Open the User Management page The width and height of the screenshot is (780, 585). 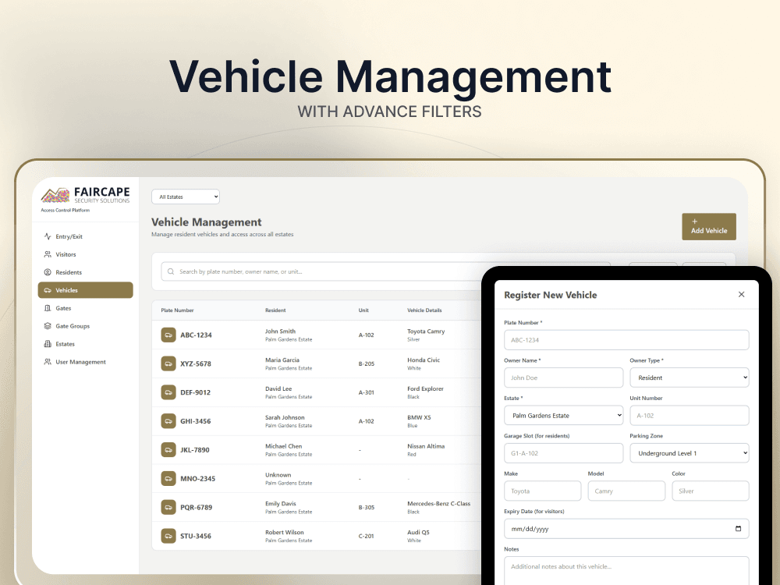tap(86, 362)
